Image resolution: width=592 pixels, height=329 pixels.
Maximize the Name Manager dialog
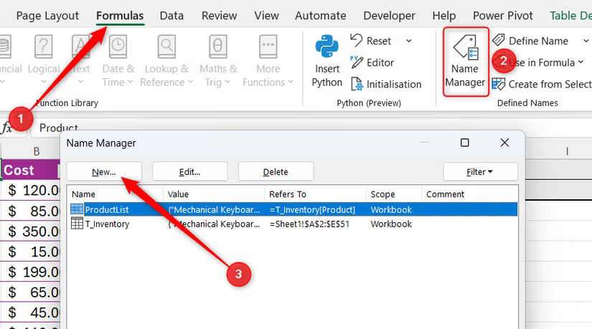465,143
